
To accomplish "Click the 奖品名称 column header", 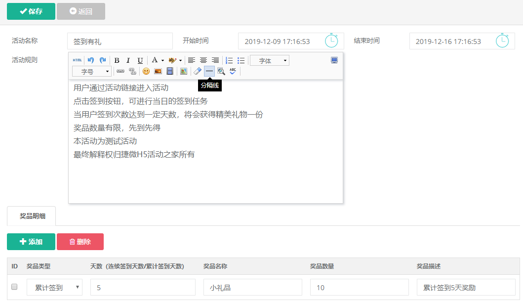I will (x=215, y=266).
